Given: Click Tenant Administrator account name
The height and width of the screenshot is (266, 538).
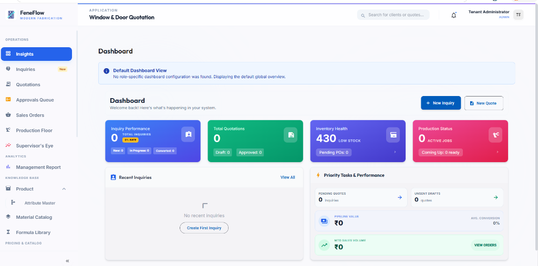Looking at the screenshot, I should (489, 12).
